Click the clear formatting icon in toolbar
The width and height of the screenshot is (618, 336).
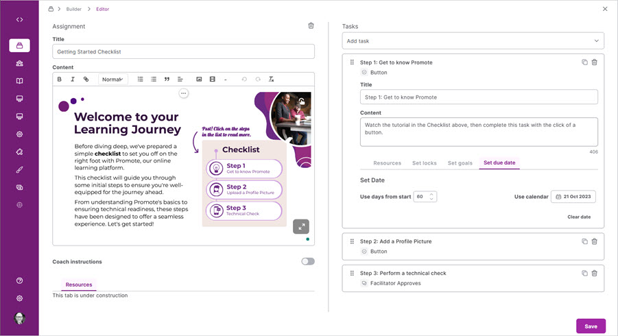point(271,80)
